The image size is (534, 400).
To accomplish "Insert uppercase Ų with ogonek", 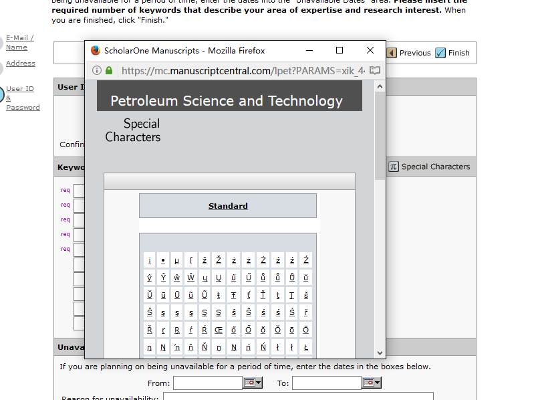I will 219,278.
